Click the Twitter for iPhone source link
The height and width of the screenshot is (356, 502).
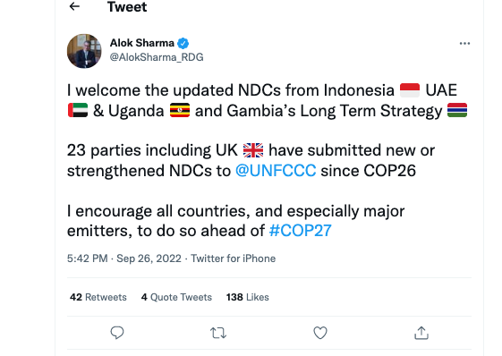[233, 259]
